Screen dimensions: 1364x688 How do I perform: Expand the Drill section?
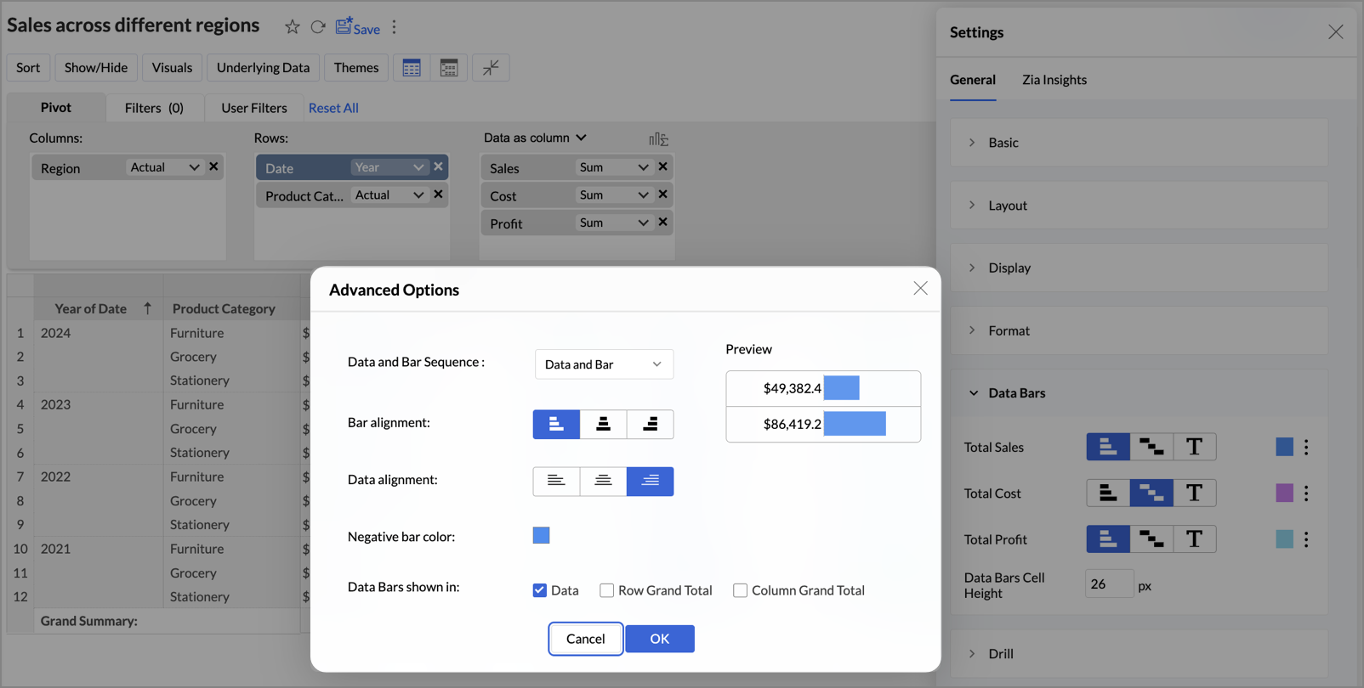(1000, 654)
